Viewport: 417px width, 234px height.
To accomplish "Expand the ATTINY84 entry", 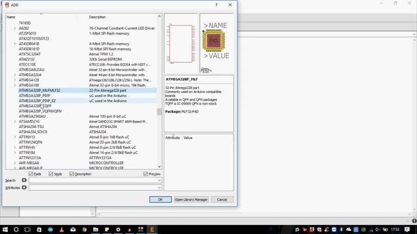I will tap(15, 153).
